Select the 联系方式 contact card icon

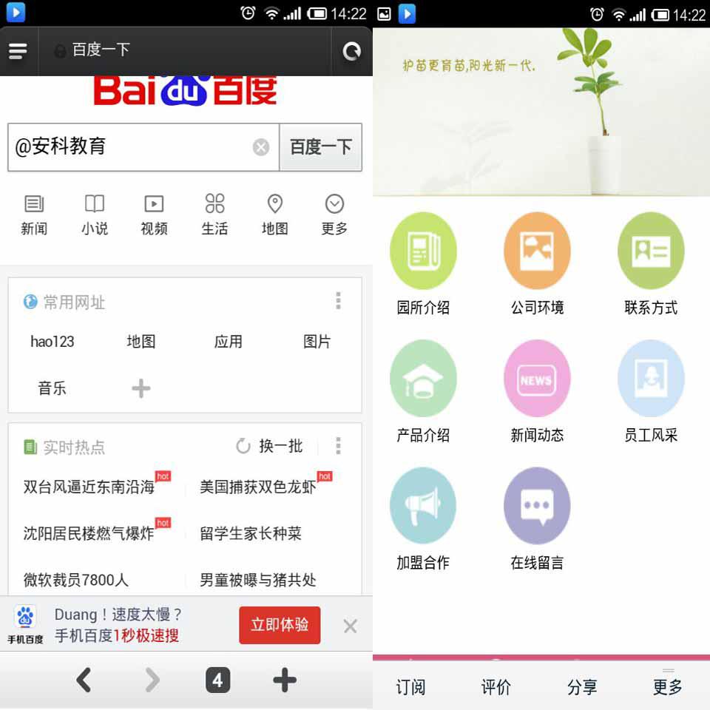651,250
